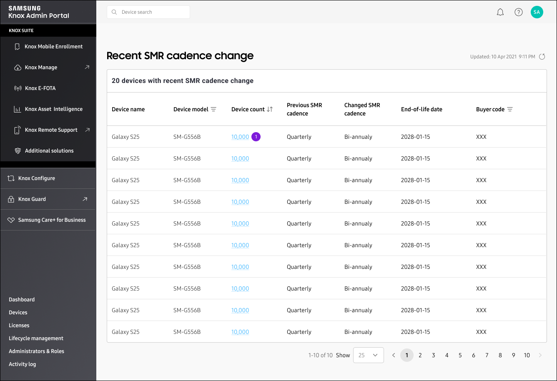Open the first 10,000 device count link
Viewport: 557px width, 381px height.
pyautogui.click(x=240, y=136)
